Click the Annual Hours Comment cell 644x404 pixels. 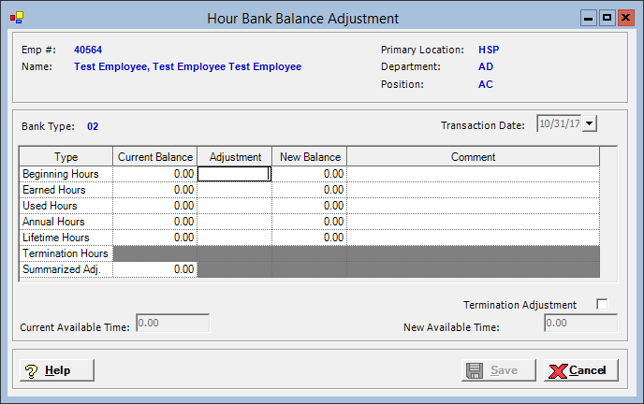473,222
